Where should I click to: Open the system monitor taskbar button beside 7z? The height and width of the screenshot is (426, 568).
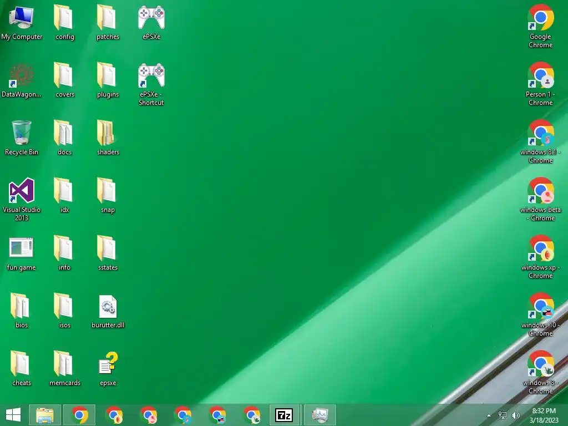(x=320, y=415)
